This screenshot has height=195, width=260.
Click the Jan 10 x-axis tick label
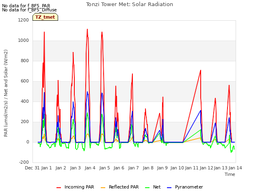click(177, 168)
